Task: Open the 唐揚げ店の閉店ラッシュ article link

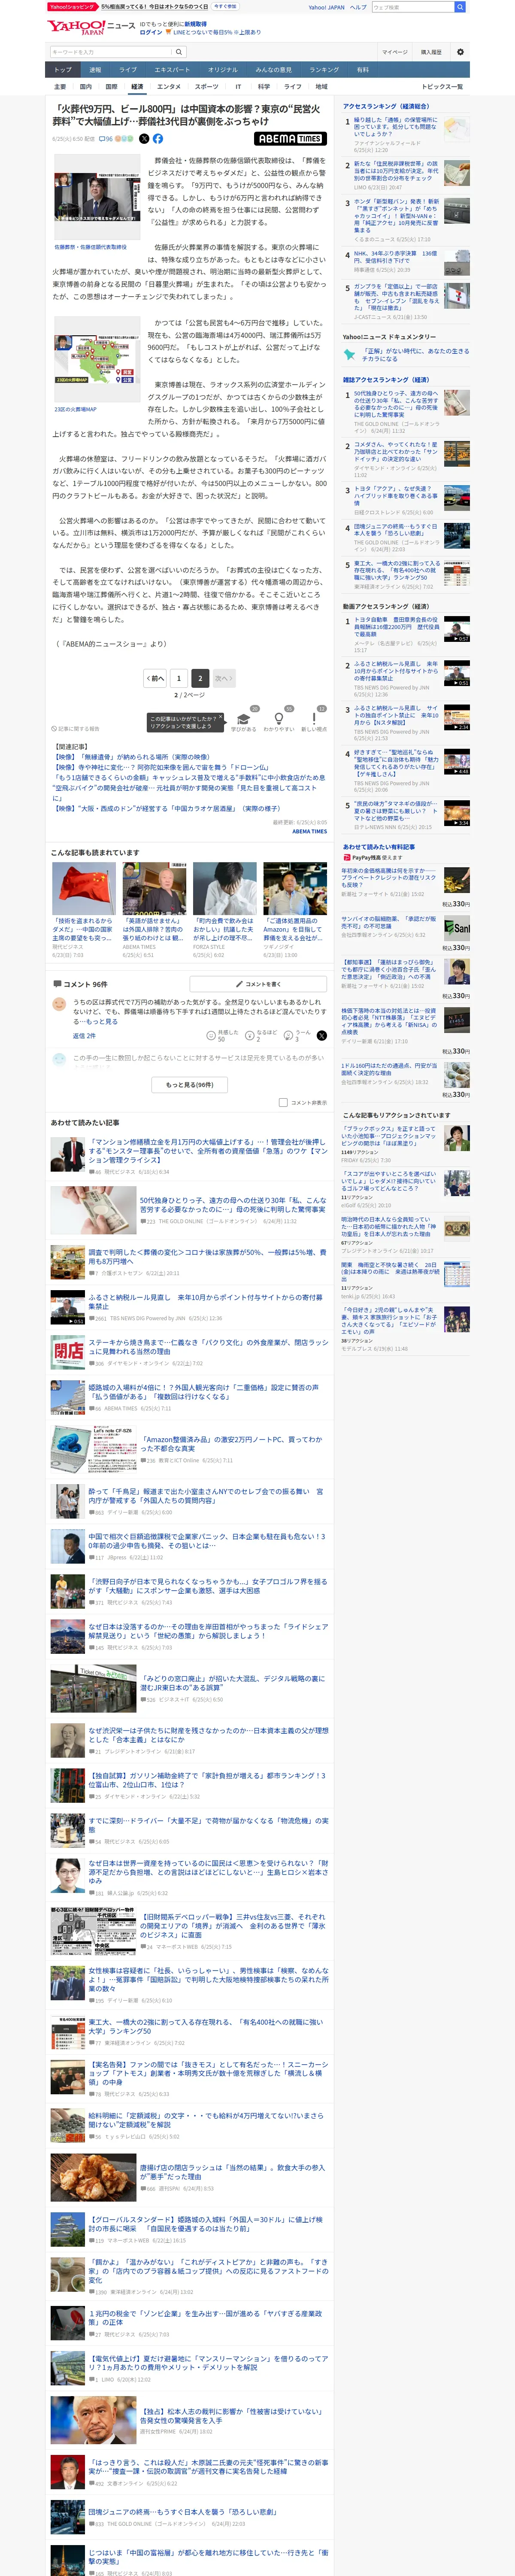Action: click(x=233, y=2172)
